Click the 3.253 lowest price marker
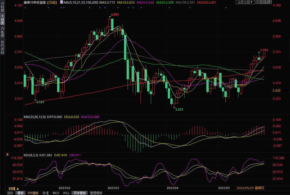This screenshot has width=290, height=195. (x=179, y=109)
